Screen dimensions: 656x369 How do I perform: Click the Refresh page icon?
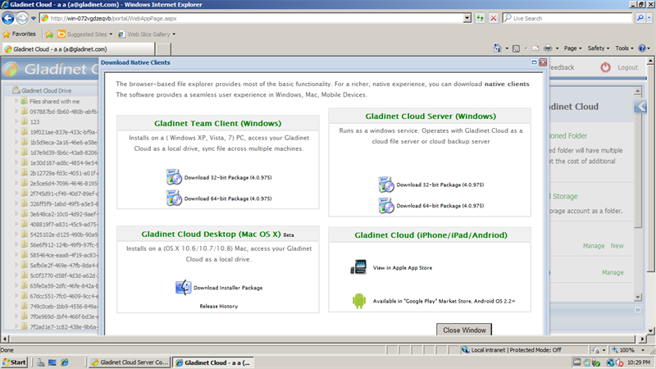480,18
